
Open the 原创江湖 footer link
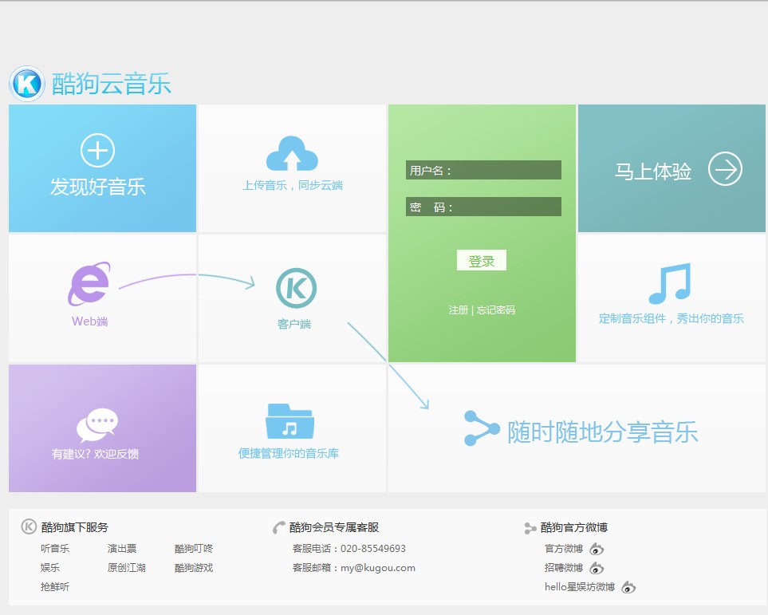pyautogui.click(x=126, y=567)
